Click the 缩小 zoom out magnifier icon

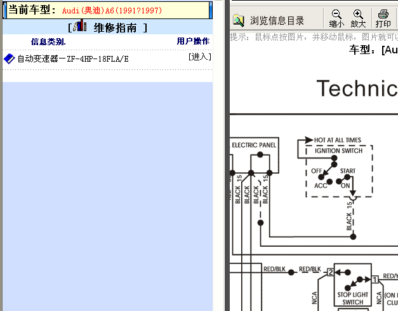click(336, 14)
